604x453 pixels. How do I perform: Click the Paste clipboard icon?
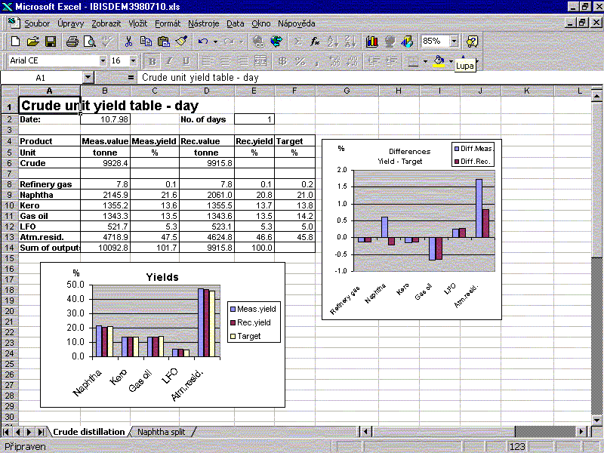(x=163, y=42)
